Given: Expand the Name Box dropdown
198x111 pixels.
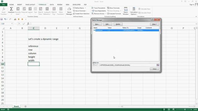Looking at the screenshot, I should [x=12, y=24].
